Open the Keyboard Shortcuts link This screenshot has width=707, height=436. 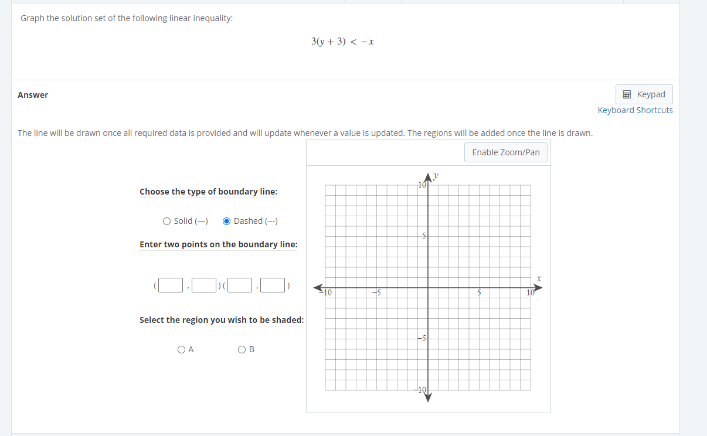pos(635,110)
